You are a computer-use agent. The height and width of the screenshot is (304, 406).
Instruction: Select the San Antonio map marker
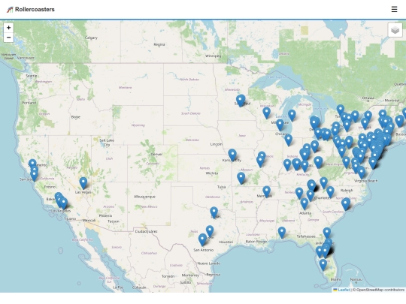pos(202,239)
